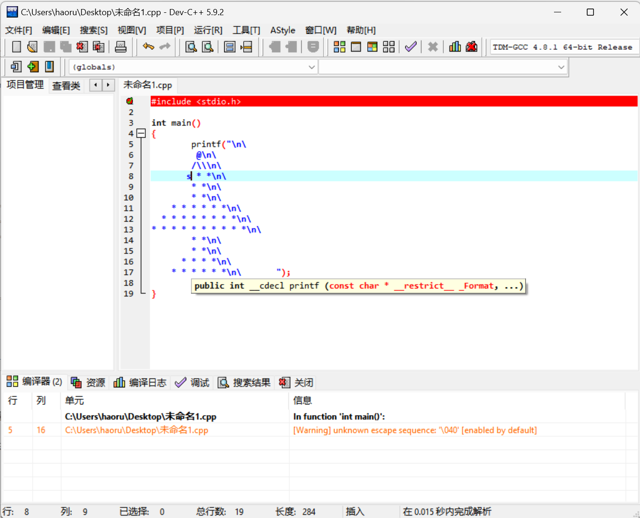Click the toggle-indent toolbar icon
Screen dimensions: 640x518
pyautogui.click(x=291, y=46)
